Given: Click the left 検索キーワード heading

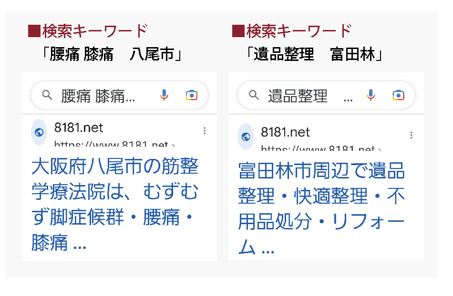Looking at the screenshot, I should click(88, 31).
